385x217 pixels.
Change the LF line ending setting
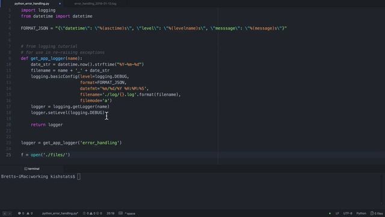click(337, 213)
